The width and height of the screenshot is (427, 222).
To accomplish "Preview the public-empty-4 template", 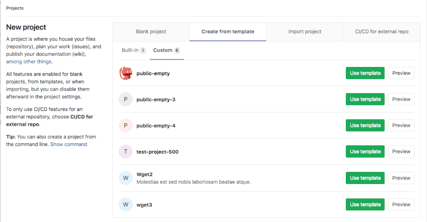I will coord(401,125).
